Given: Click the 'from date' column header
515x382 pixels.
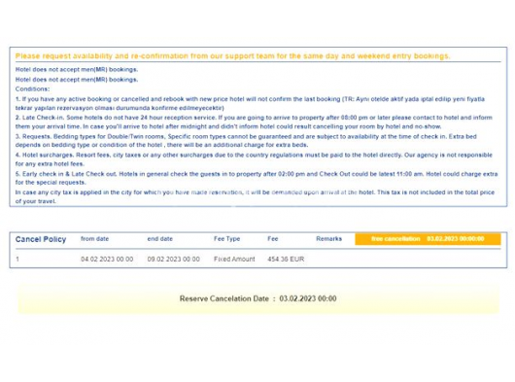Looking at the screenshot, I should point(94,239).
